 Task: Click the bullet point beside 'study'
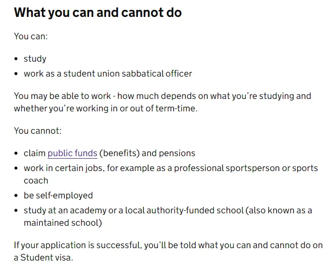click(x=16, y=59)
